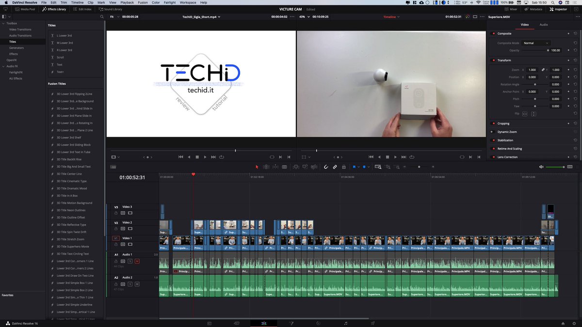582x327 pixels.
Task: Toggle timeline Snapping magnet icon
Action: click(x=326, y=167)
